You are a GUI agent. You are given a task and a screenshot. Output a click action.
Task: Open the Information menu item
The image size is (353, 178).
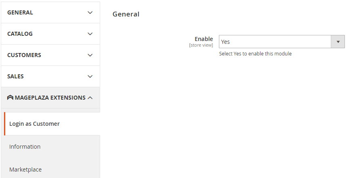tap(25, 147)
